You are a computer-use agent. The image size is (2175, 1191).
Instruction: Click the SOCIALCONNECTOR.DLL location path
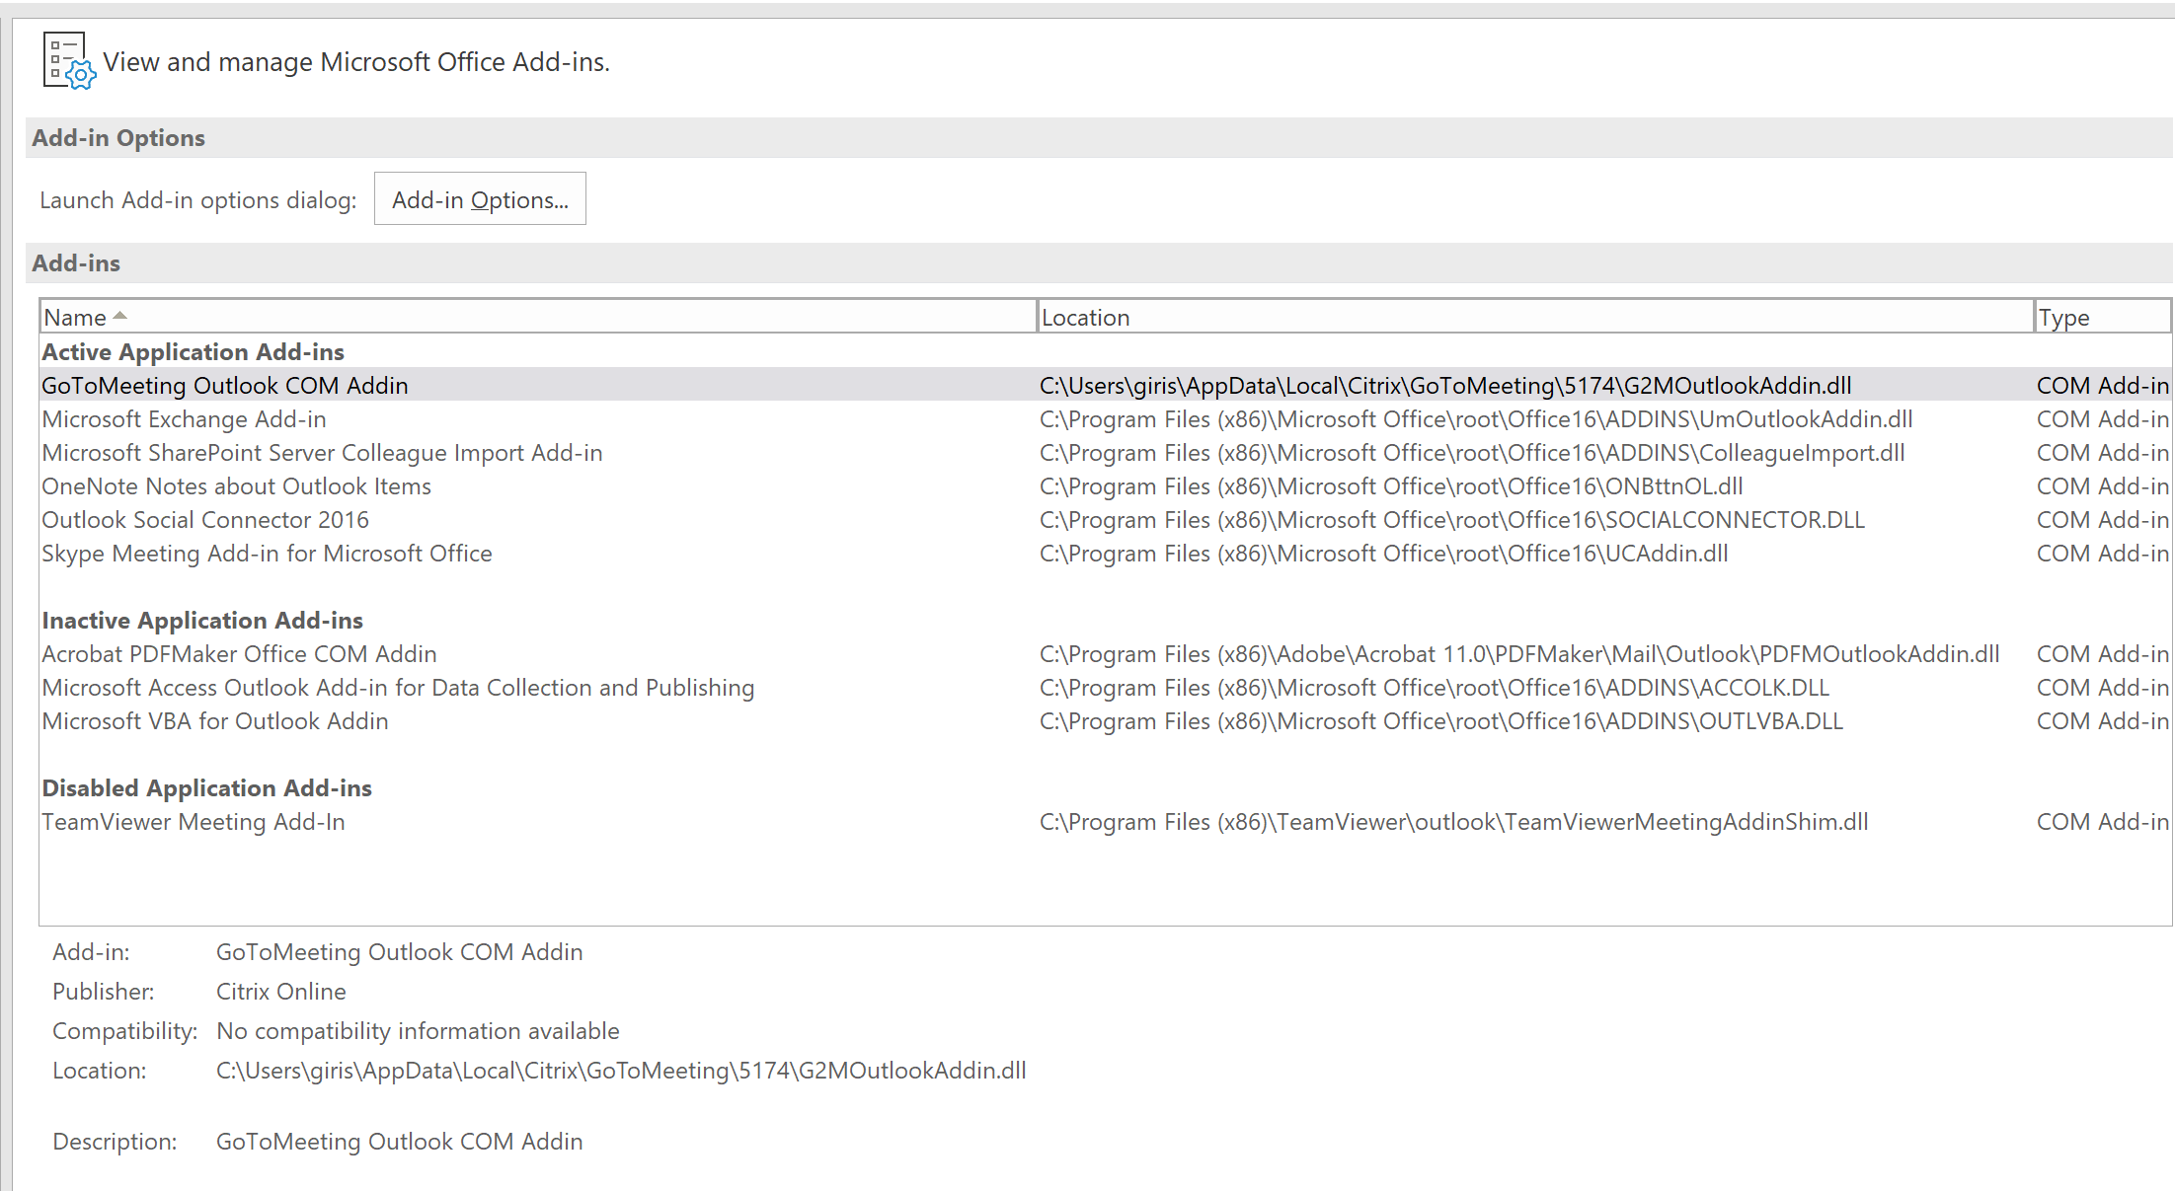coord(1452,520)
